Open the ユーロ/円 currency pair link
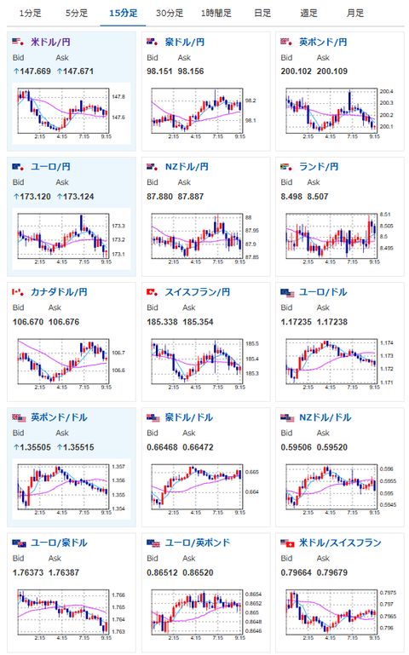 click(x=50, y=167)
